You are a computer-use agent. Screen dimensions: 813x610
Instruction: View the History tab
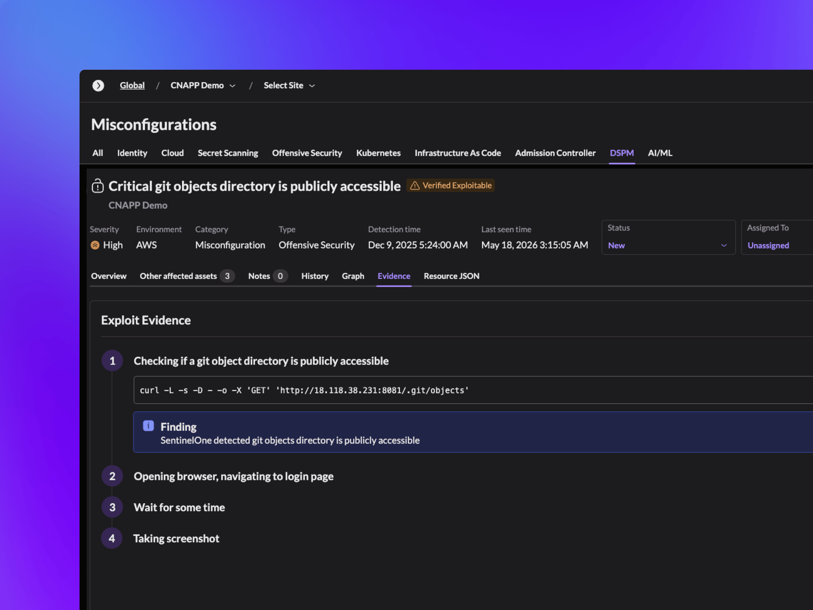(315, 276)
